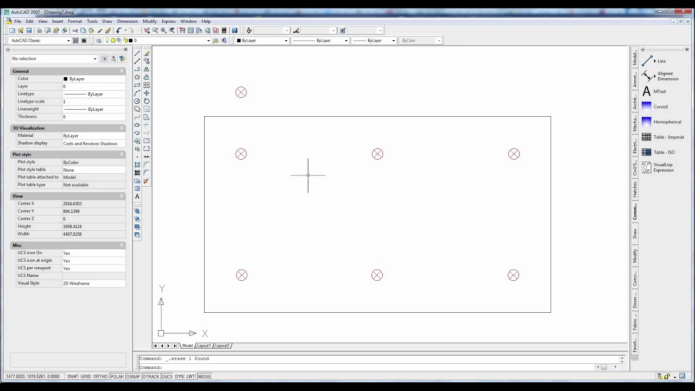Open the Hatches tool palette tab
This screenshot has width=695, height=391.
635,190
